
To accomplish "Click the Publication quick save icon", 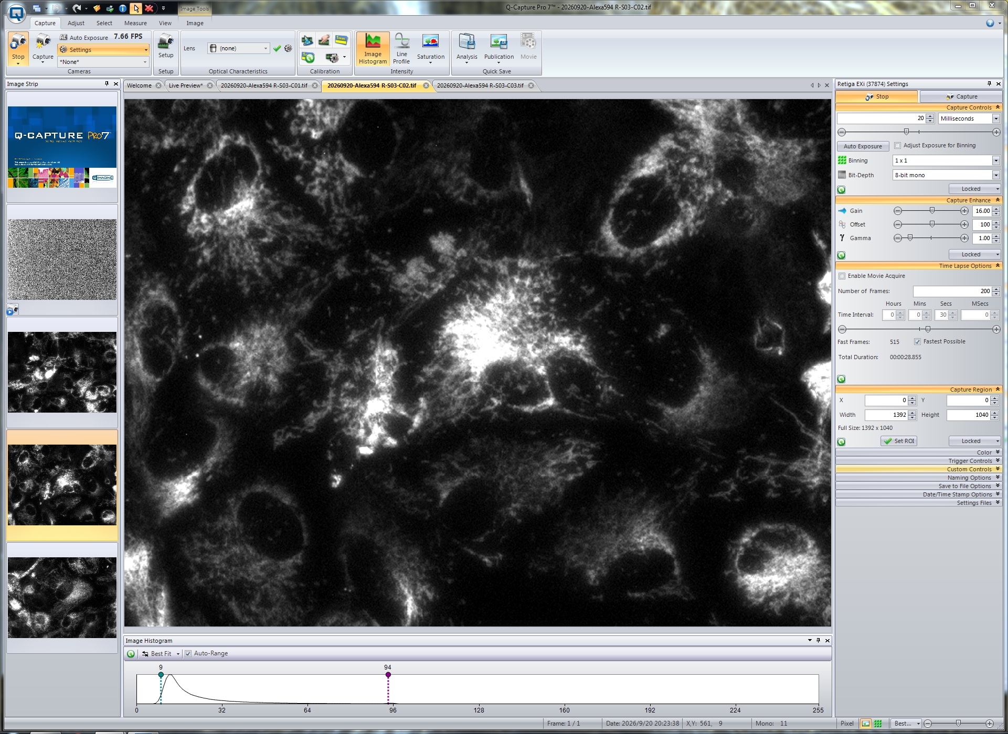I will pos(498,49).
